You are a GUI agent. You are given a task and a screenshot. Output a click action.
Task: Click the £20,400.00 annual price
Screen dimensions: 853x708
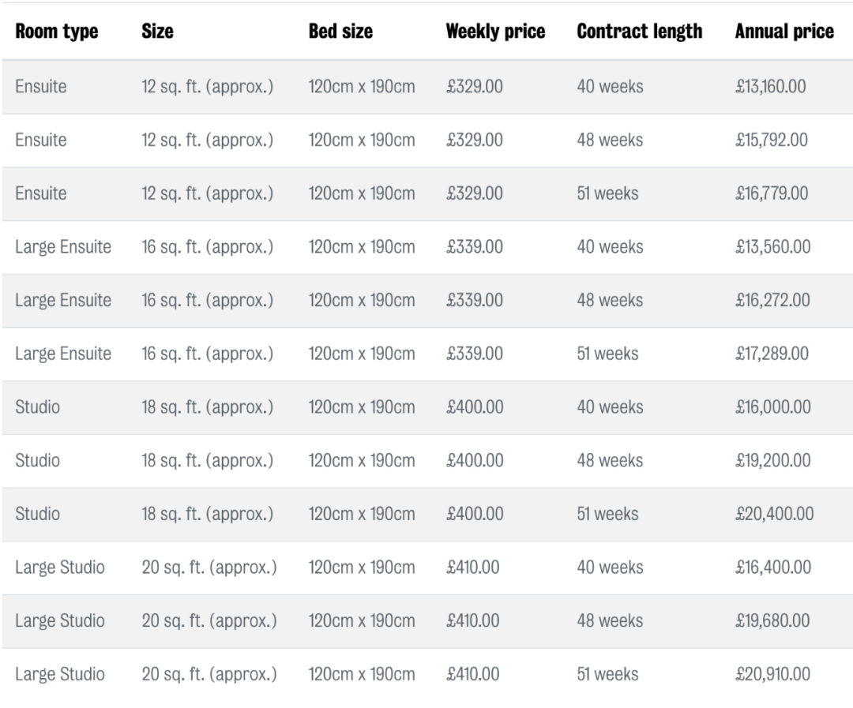(x=773, y=514)
